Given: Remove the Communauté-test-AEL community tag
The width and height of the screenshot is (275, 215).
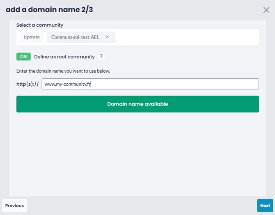Looking at the screenshot, I should click(x=107, y=37).
